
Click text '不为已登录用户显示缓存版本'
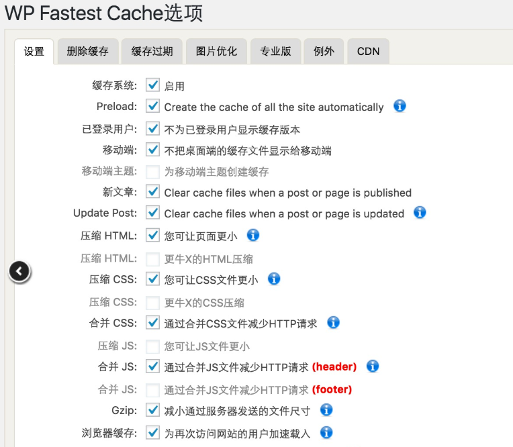tap(232, 130)
